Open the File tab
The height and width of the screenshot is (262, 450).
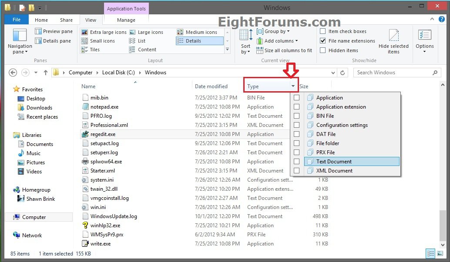click(16, 20)
